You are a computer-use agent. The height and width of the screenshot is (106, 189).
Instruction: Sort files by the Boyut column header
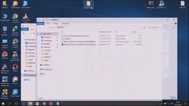(x=134, y=32)
